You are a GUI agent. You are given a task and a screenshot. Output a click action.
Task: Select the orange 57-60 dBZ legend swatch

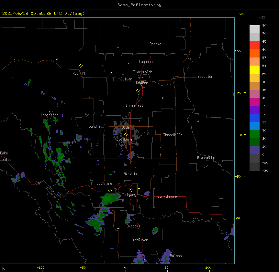pyautogui.click(x=254, y=54)
